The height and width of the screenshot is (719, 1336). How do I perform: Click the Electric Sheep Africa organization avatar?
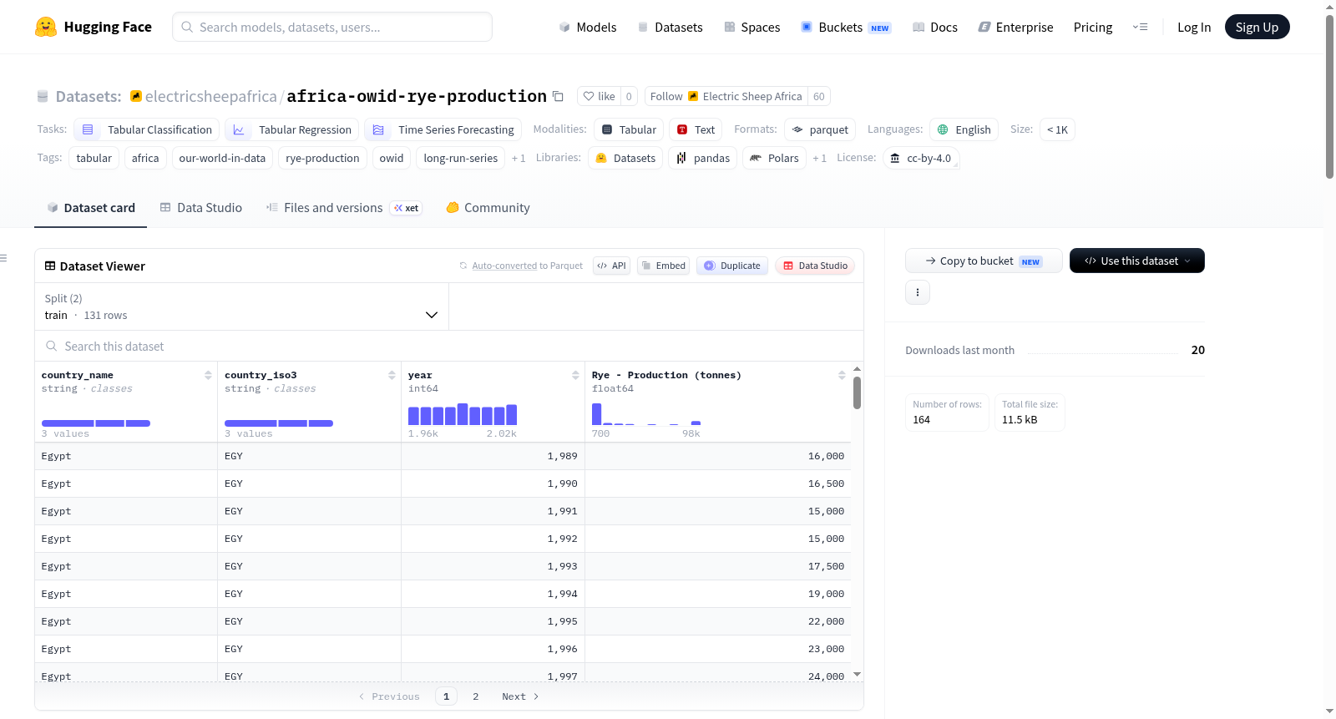coord(693,96)
